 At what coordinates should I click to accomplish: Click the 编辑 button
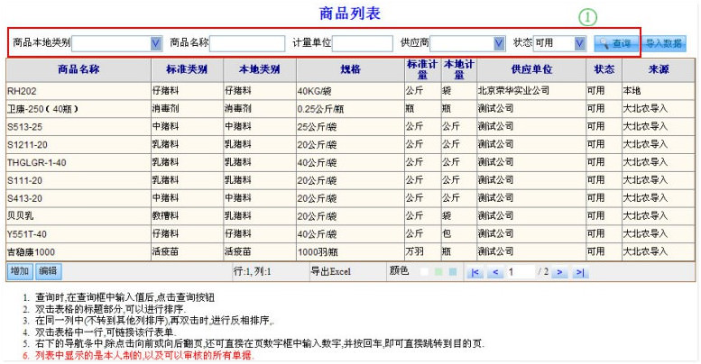[48, 270]
